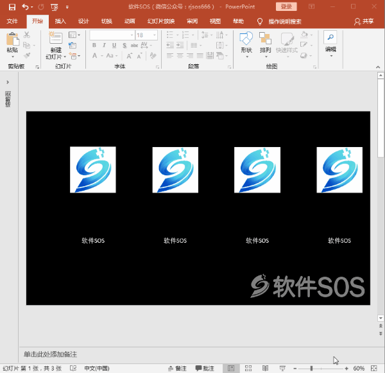Toggle Center paragraph alignment

coord(180,56)
